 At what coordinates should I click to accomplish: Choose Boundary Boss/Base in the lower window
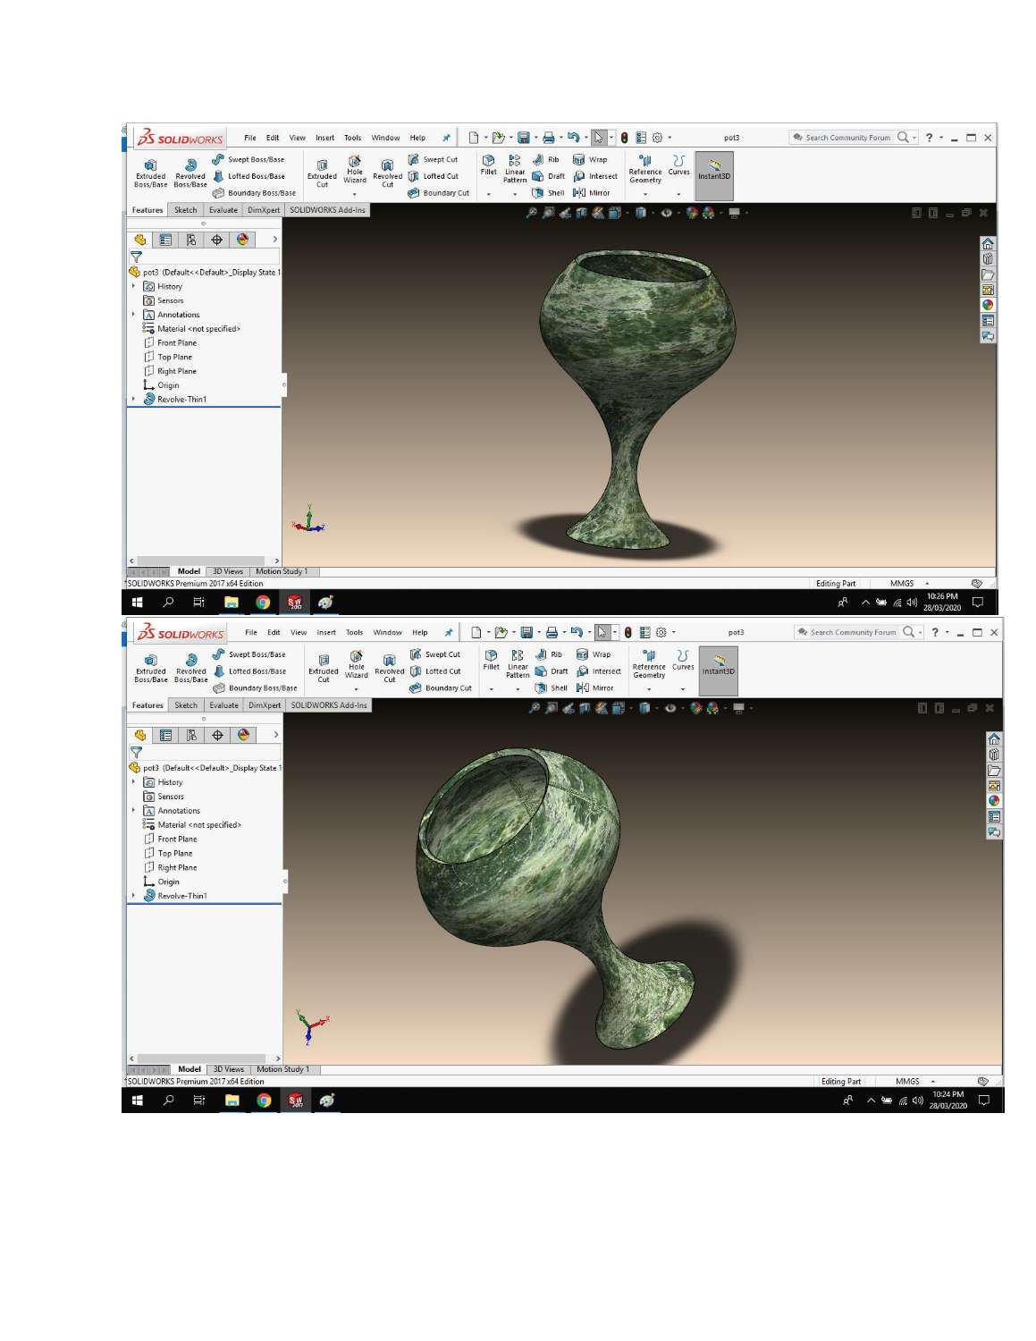pyautogui.click(x=255, y=688)
